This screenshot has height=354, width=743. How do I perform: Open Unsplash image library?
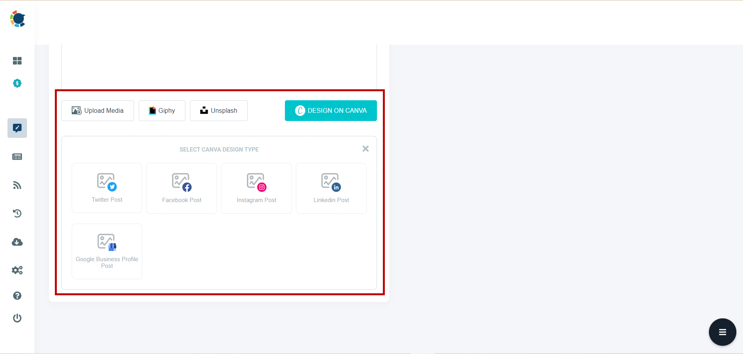point(218,110)
